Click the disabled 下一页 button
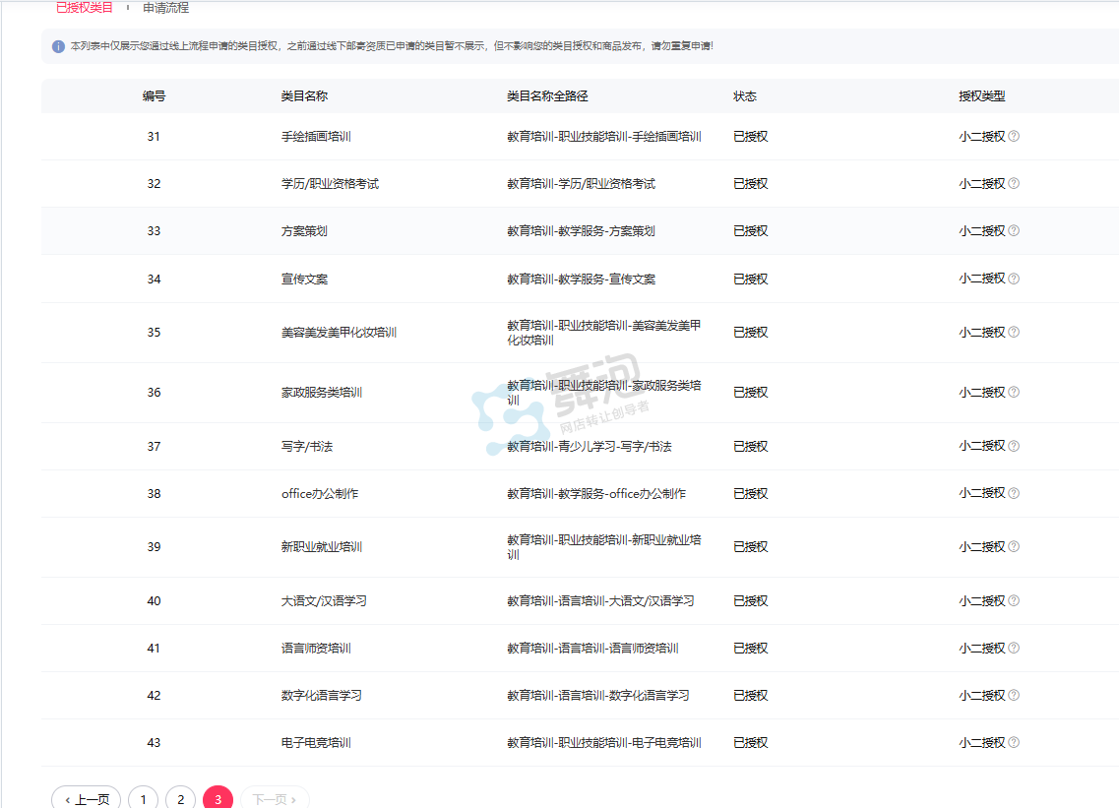The image size is (1119, 808). [275, 799]
